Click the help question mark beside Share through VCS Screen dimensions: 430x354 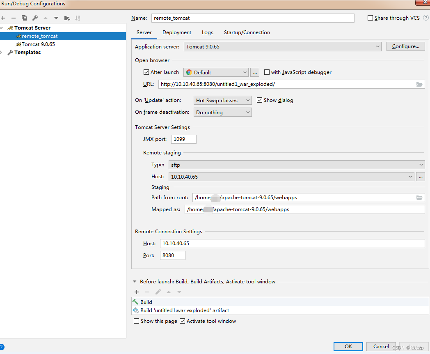pyautogui.click(x=425, y=18)
